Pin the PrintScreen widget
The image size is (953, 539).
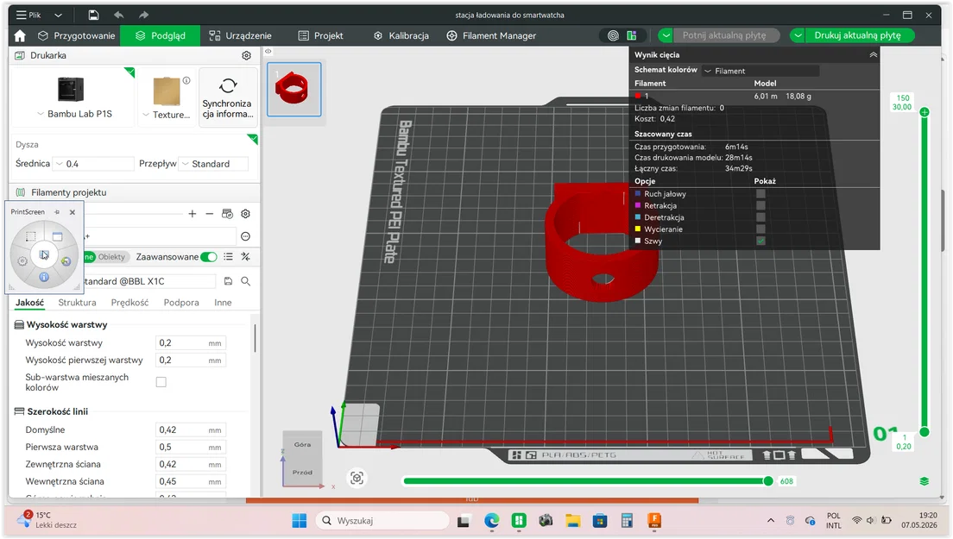click(x=57, y=212)
